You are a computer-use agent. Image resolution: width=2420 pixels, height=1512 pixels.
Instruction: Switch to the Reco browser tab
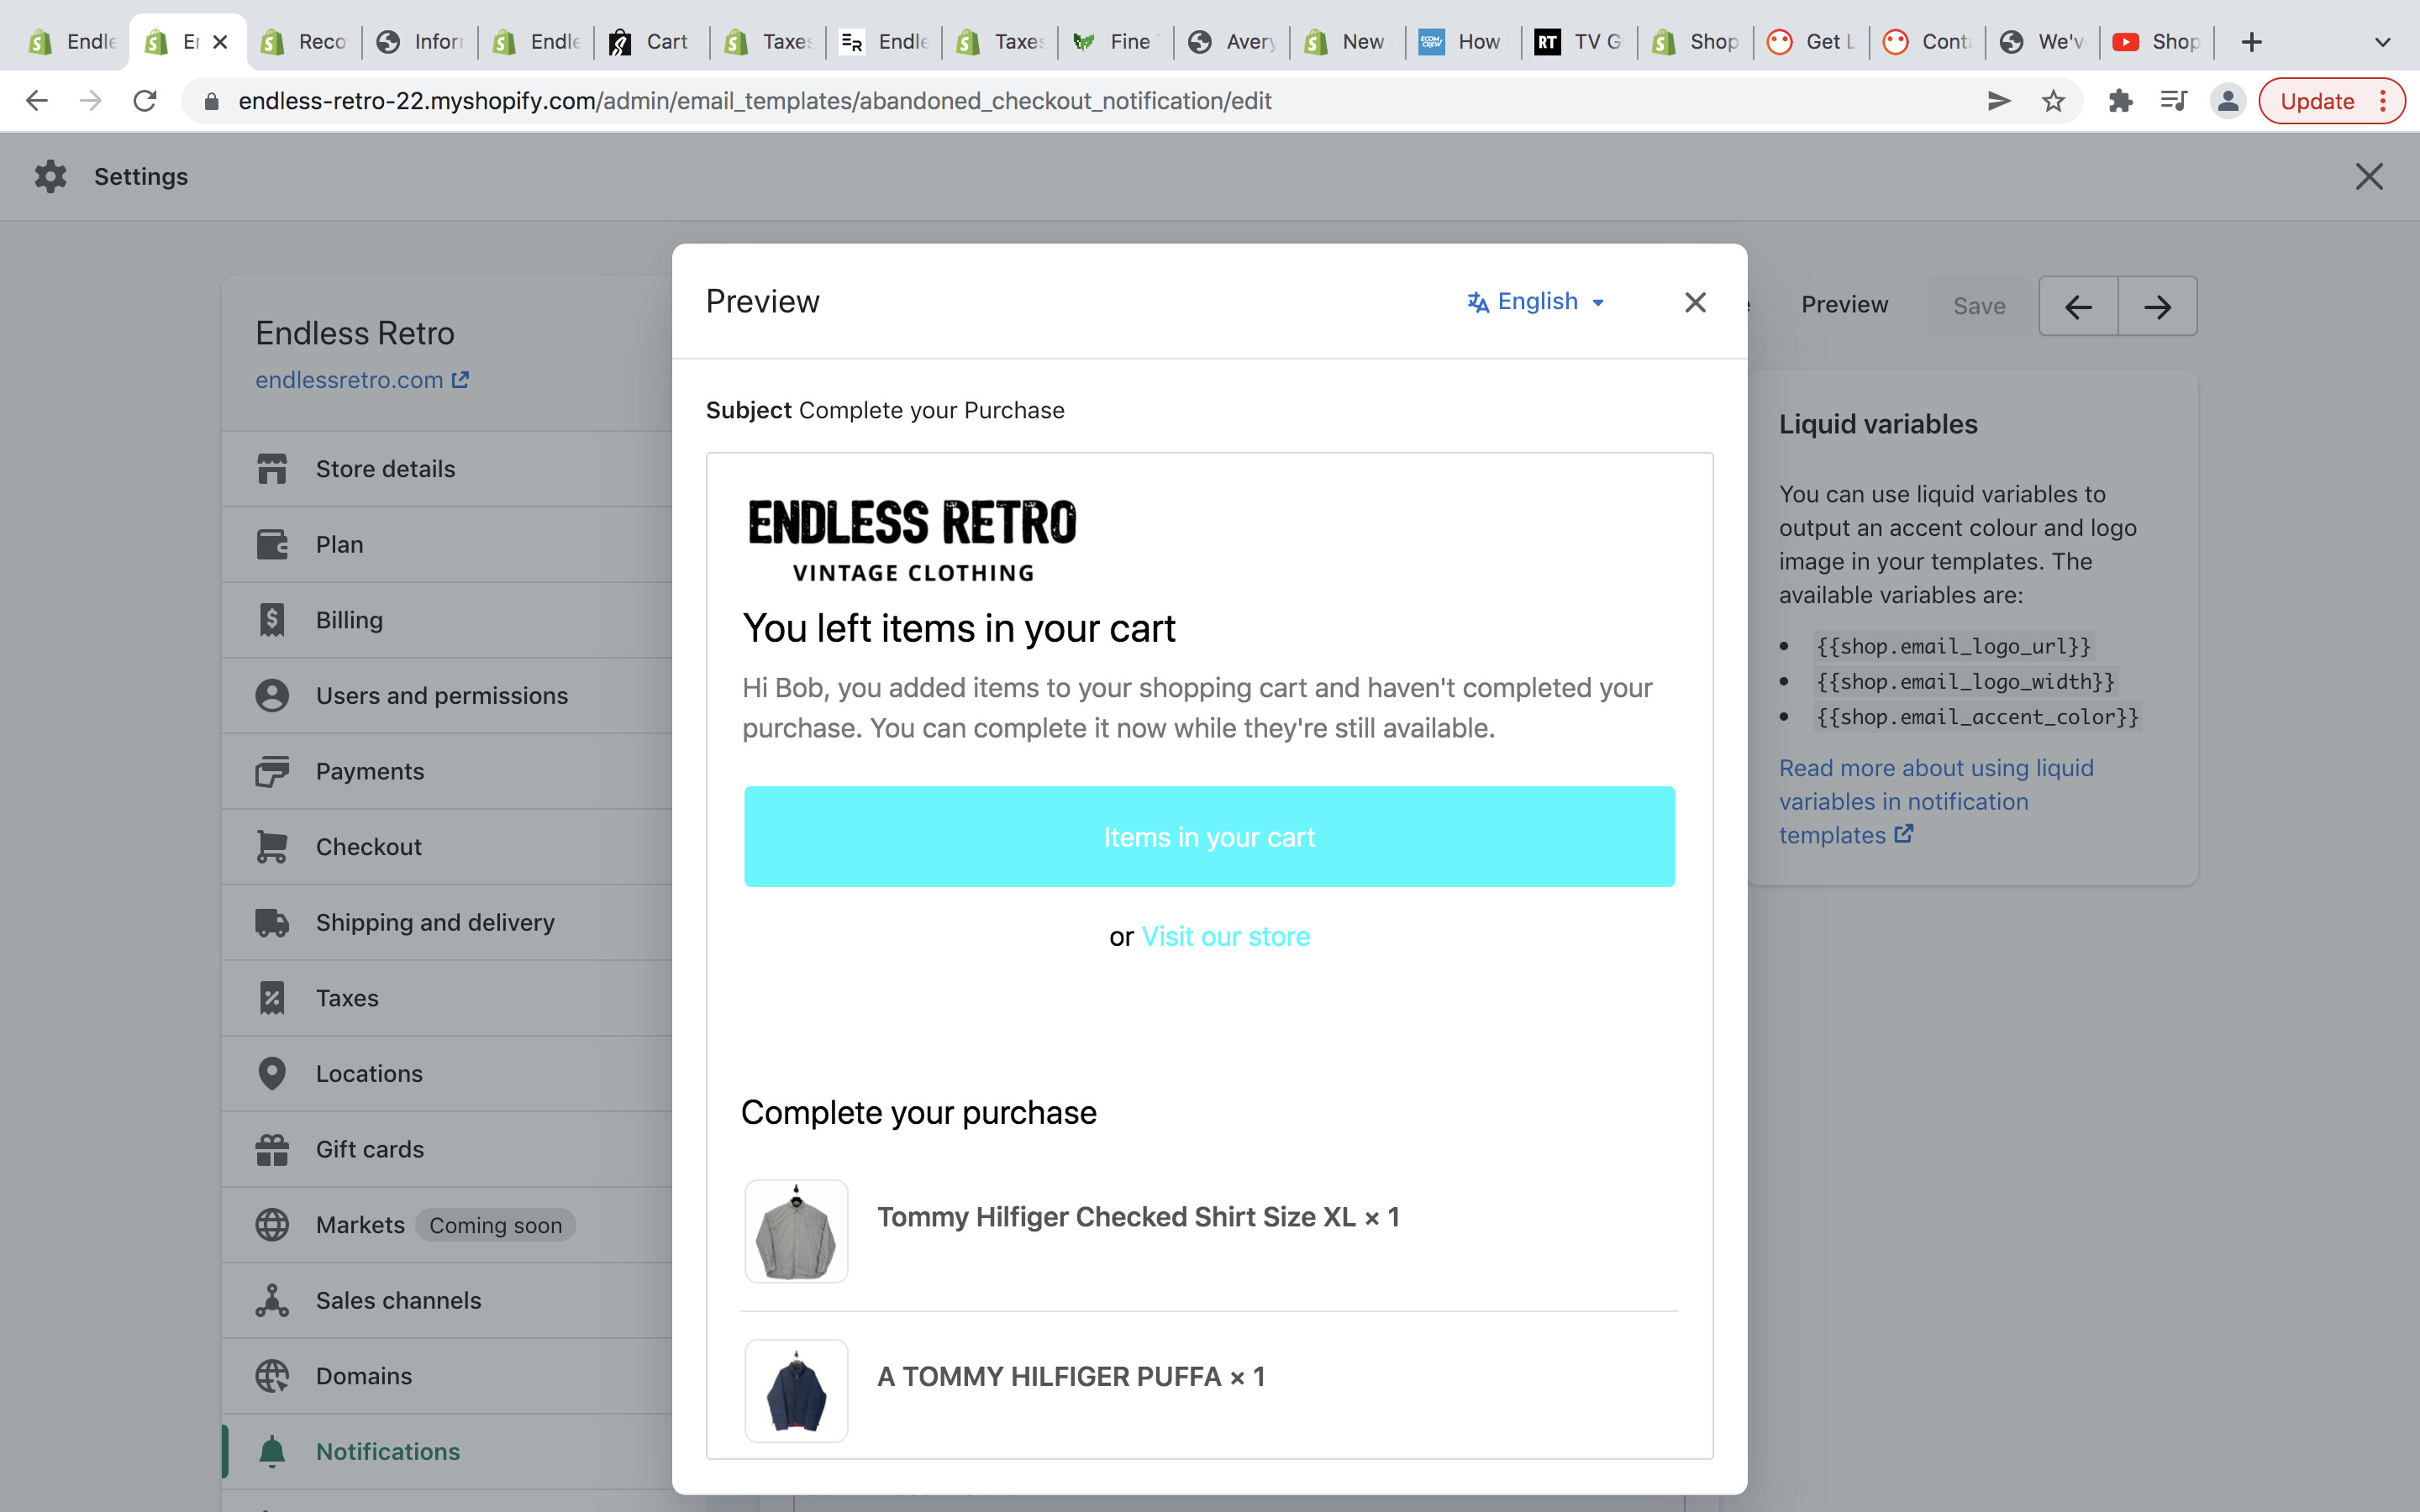coord(303,42)
